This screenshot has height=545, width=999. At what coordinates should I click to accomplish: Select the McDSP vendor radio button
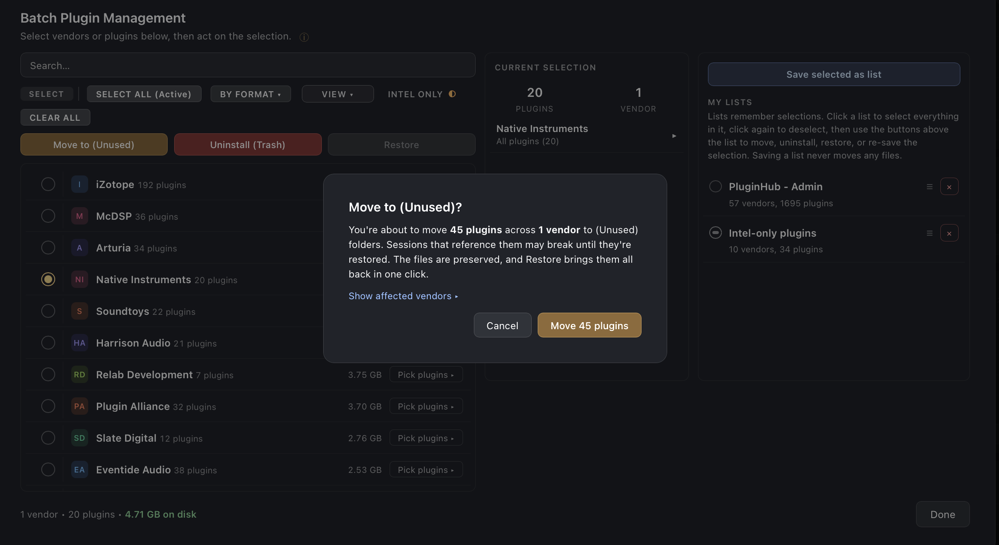point(48,216)
